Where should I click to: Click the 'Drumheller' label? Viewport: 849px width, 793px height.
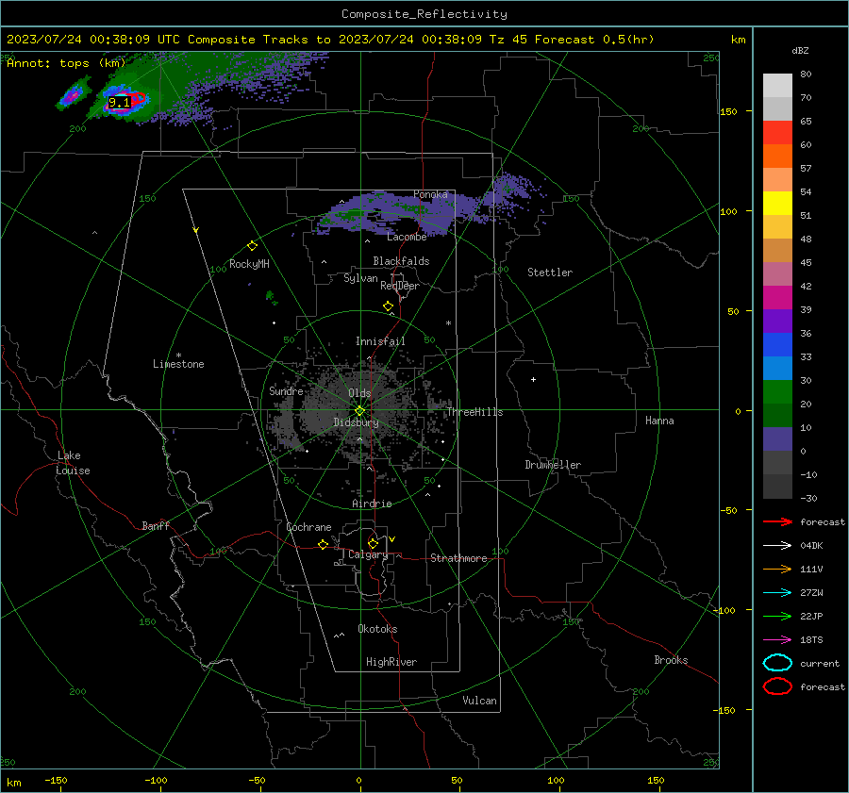pyautogui.click(x=553, y=465)
